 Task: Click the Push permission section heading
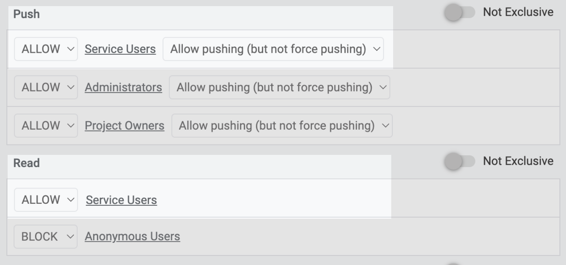[x=26, y=14]
